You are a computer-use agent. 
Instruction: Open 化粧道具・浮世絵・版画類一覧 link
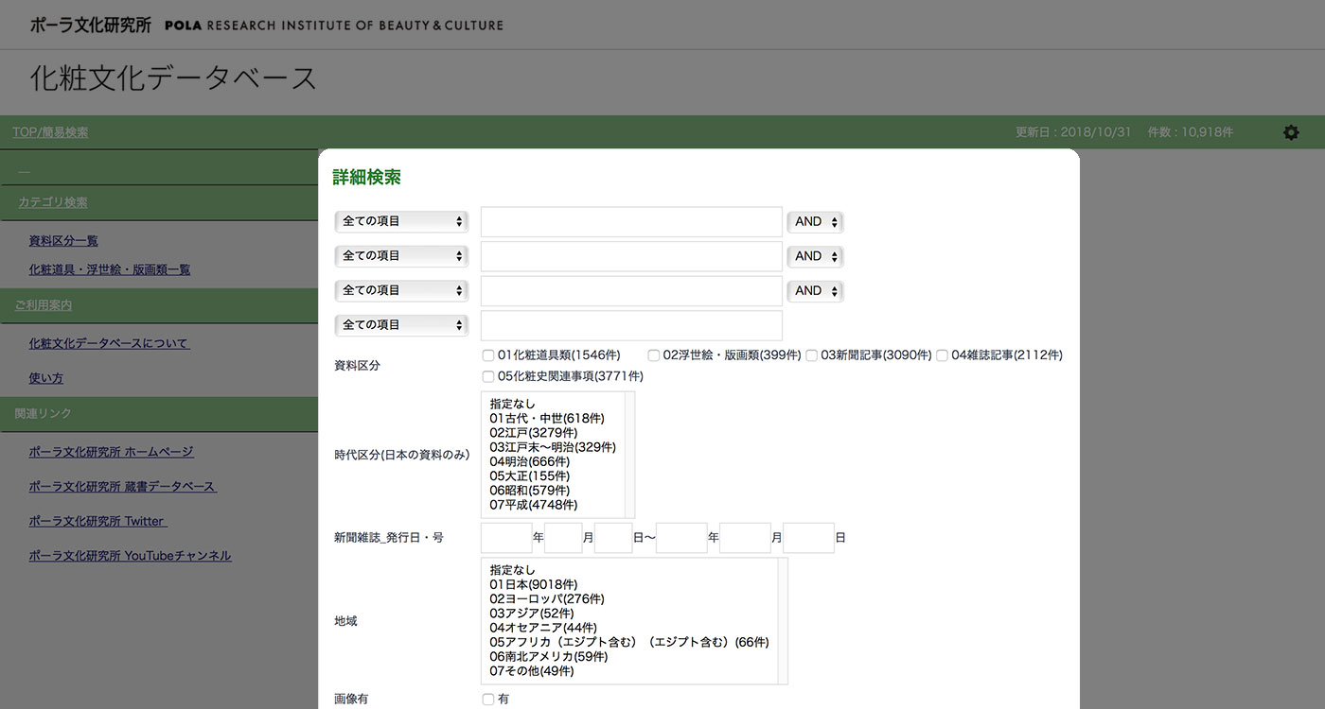click(x=110, y=269)
